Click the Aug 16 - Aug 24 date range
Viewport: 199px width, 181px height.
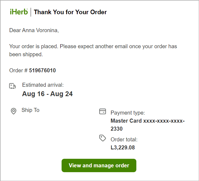point(47,94)
